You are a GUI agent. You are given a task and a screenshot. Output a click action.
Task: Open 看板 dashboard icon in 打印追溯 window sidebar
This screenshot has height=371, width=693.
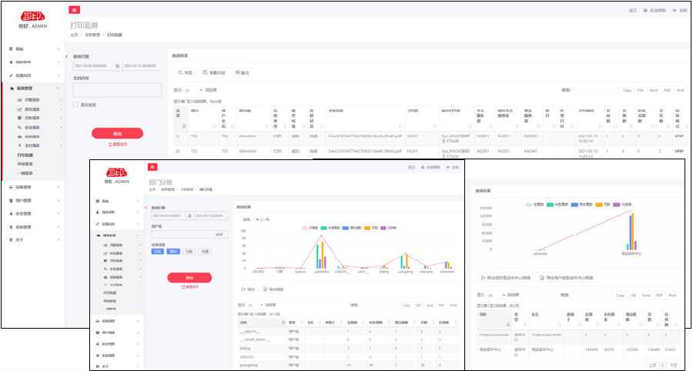[x=11, y=49]
